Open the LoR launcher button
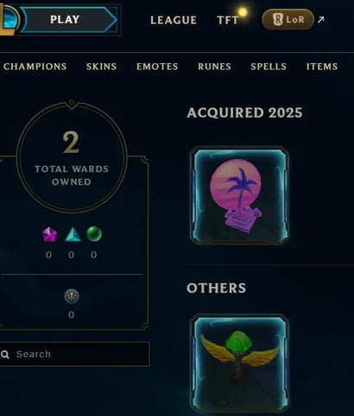Screen dimensions: 354x416 click(x=288, y=19)
